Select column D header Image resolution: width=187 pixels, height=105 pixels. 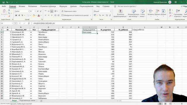(49, 27)
